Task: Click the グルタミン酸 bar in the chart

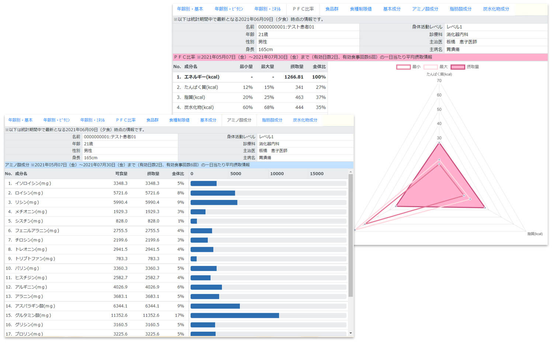Action: coord(234,315)
